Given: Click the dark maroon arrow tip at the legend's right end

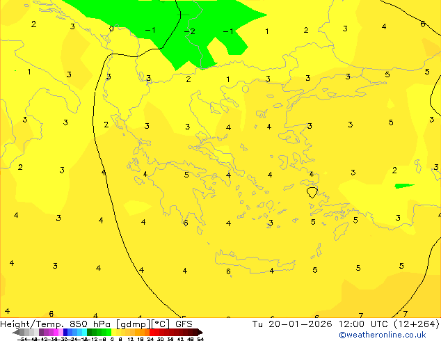Looking at the screenshot, I should click(200, 333).
